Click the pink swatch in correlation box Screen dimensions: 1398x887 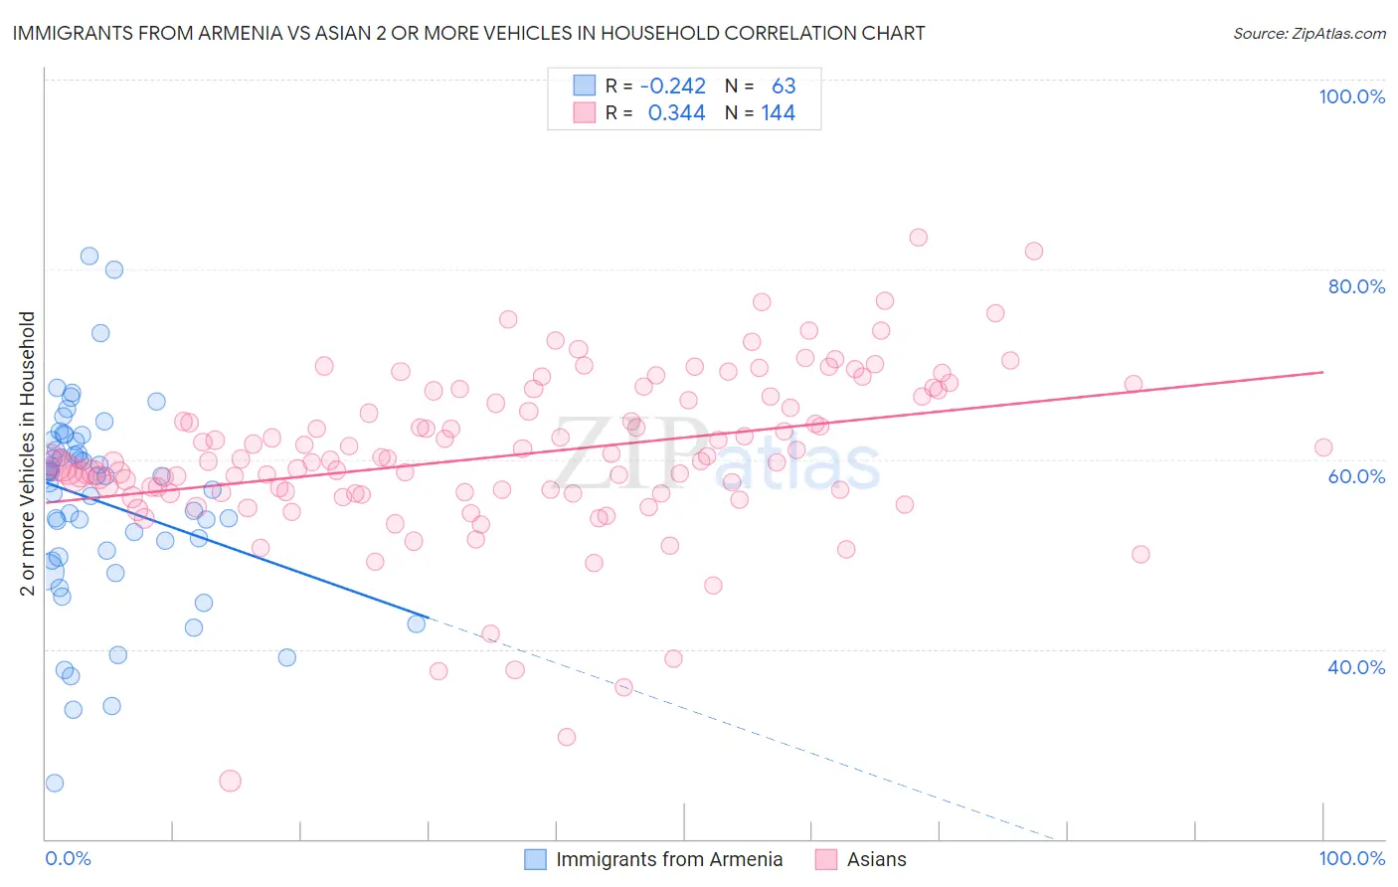click(x=584, y=112)
